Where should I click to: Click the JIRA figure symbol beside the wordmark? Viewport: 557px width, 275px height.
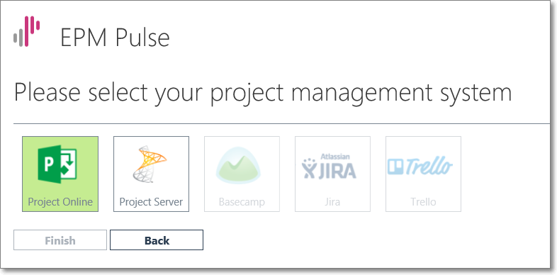click(x=309, y=169)
